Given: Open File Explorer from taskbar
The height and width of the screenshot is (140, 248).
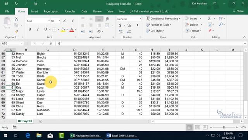Looking at the screenshot, I should pos(39,136).
